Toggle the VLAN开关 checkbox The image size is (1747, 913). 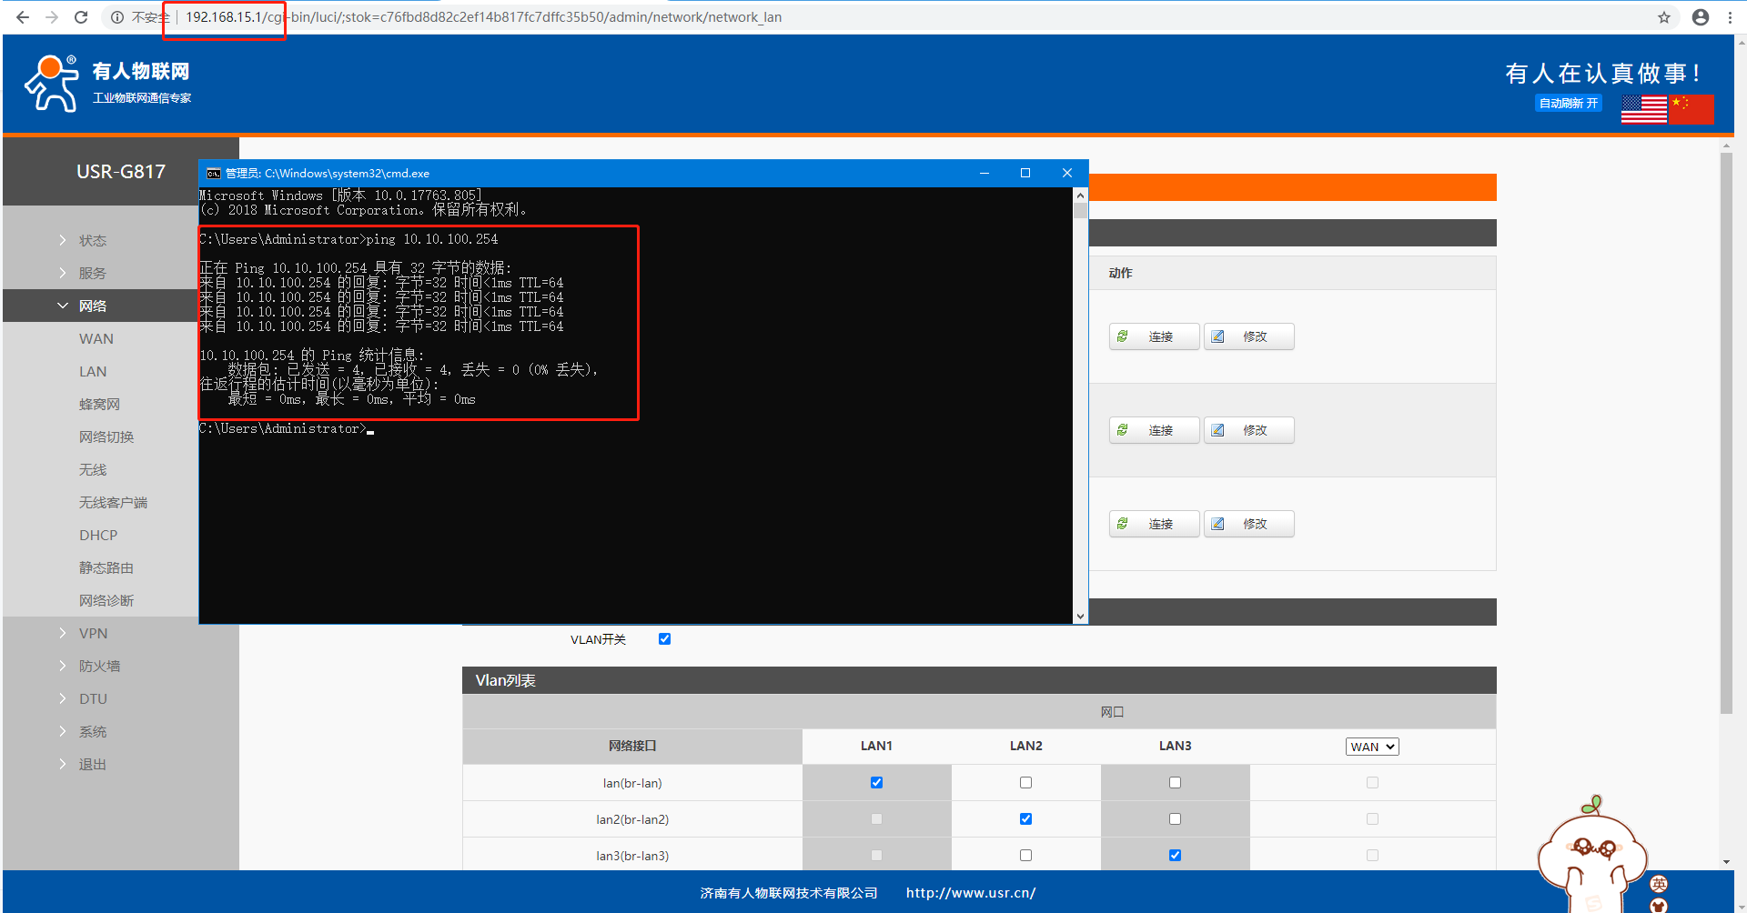664,639
